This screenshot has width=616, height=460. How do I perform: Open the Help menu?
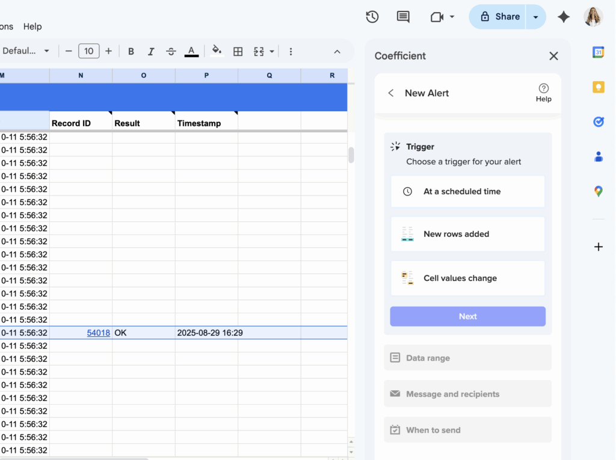32,26
